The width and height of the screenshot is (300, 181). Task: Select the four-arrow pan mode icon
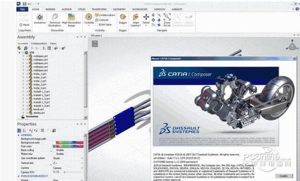pos(153,20)
